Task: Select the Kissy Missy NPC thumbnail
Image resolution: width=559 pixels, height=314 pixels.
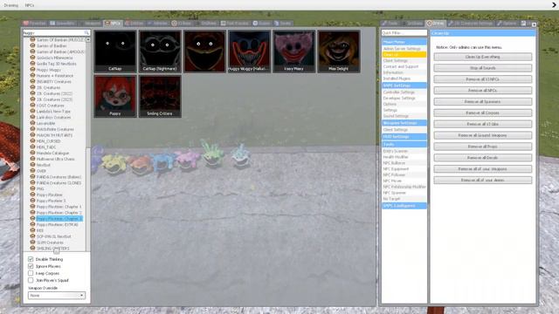Action: point(294,51)
